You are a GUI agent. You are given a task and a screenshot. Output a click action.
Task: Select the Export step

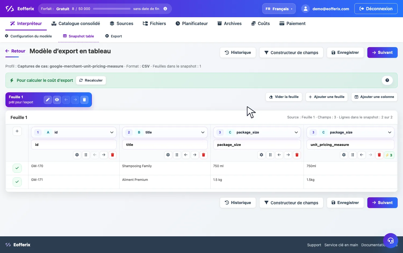tap(113, 36)
